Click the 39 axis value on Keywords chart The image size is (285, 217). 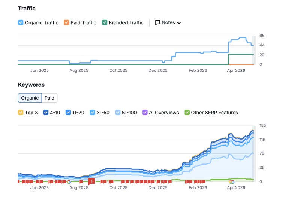pos(262,168)
